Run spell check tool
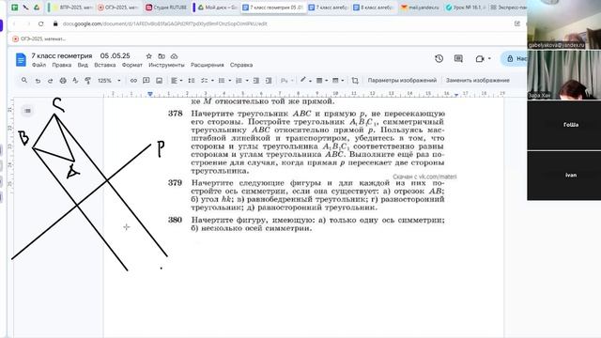Screen dimensions: 601x338 click(75, 81)
